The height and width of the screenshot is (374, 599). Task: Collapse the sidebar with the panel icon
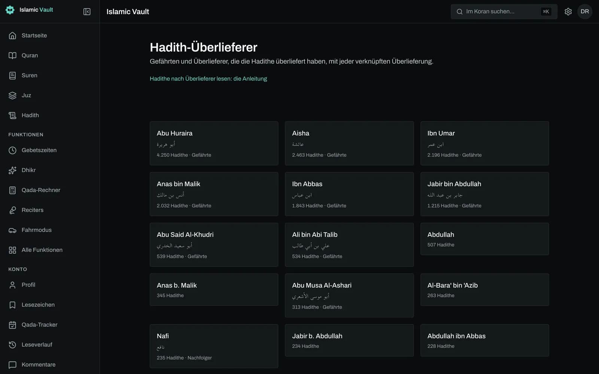(87, 12)
